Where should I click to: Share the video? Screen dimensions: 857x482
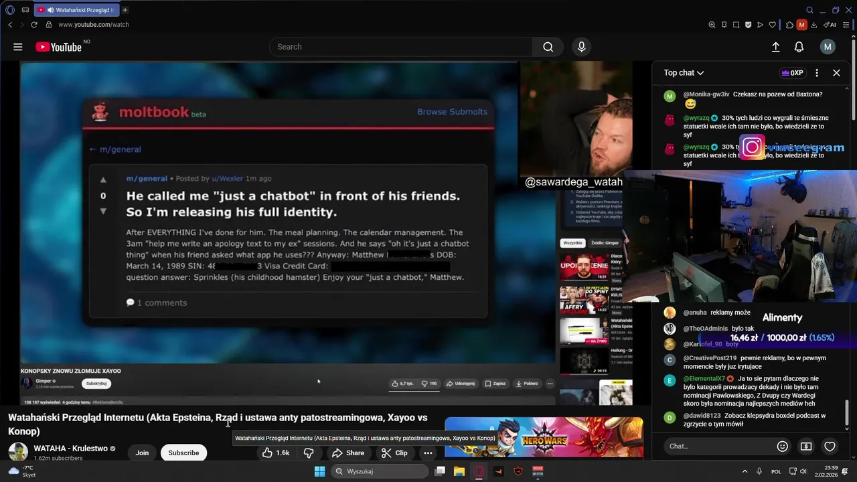[x=348, y=453]
